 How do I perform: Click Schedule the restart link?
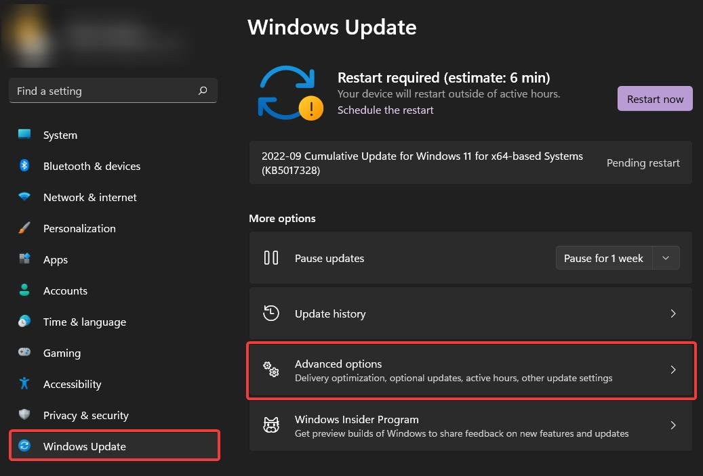coord(385,110)
